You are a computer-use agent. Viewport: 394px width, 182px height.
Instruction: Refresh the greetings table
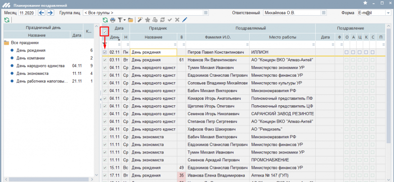[x=105, y=20]
